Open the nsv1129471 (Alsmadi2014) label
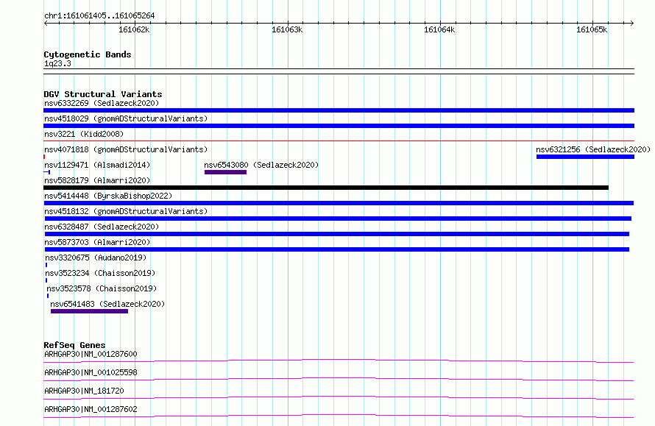Image resolution: width=655 pixels, height=426 pixels. (x=97, y=165)
